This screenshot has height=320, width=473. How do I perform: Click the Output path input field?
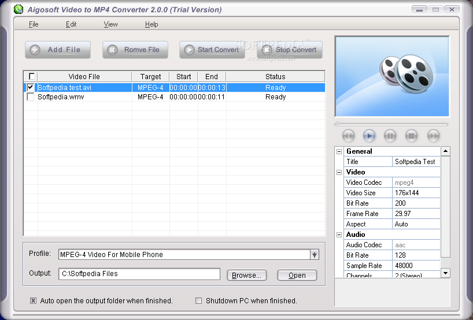pos(139,274)
